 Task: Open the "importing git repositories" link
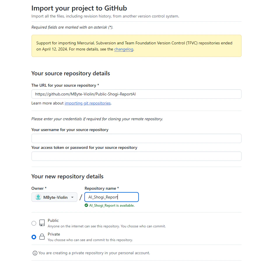(88, 103)
